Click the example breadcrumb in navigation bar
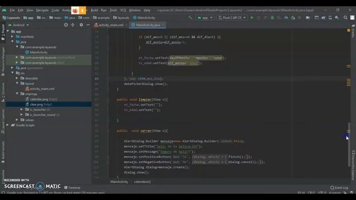Image resolution: width=356 pixels, height=200 pixels. coord(101,17)
